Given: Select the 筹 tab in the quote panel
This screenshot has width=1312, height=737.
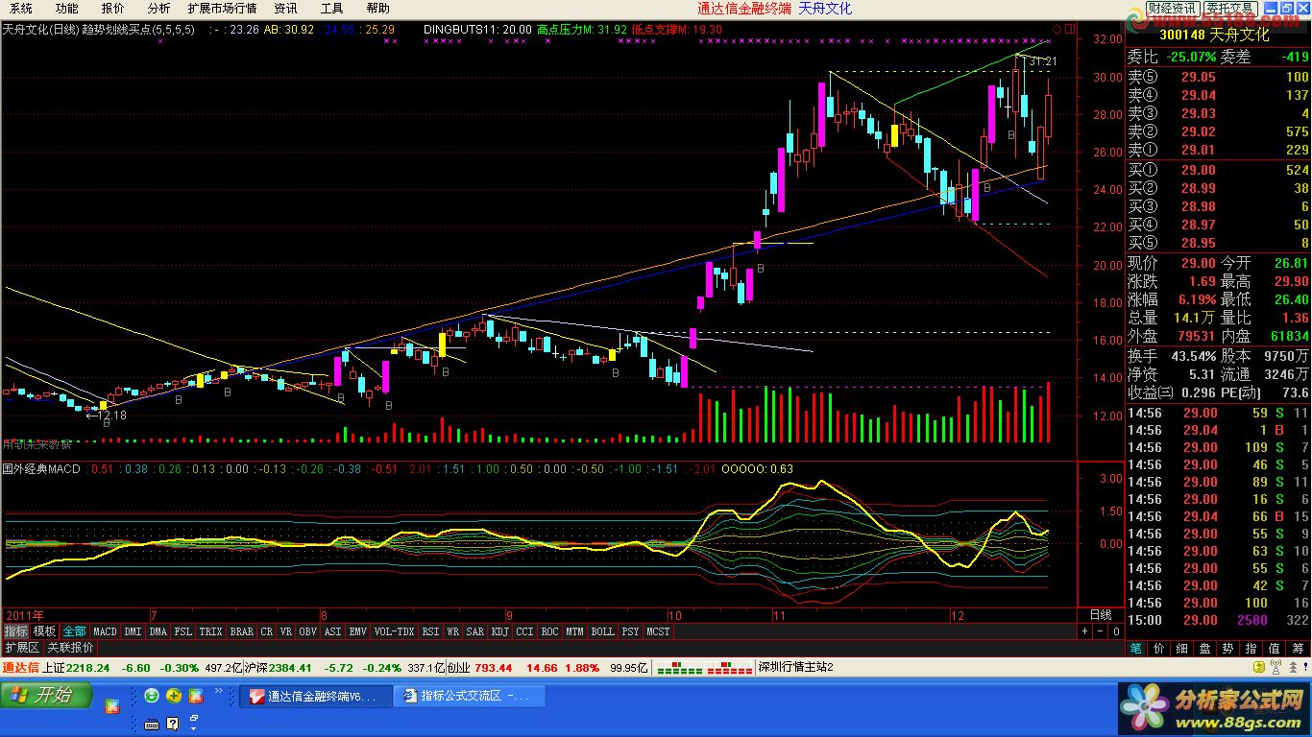Looking at the screenshot, I should click(1298, 649).
